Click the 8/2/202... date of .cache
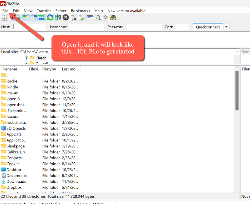This screenshot has height=204, width=250. pos(70,81)
